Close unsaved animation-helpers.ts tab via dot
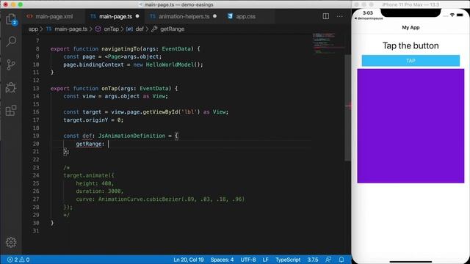Image resolution: width=470 pixels, height=264 pixels. pos(214,16)
